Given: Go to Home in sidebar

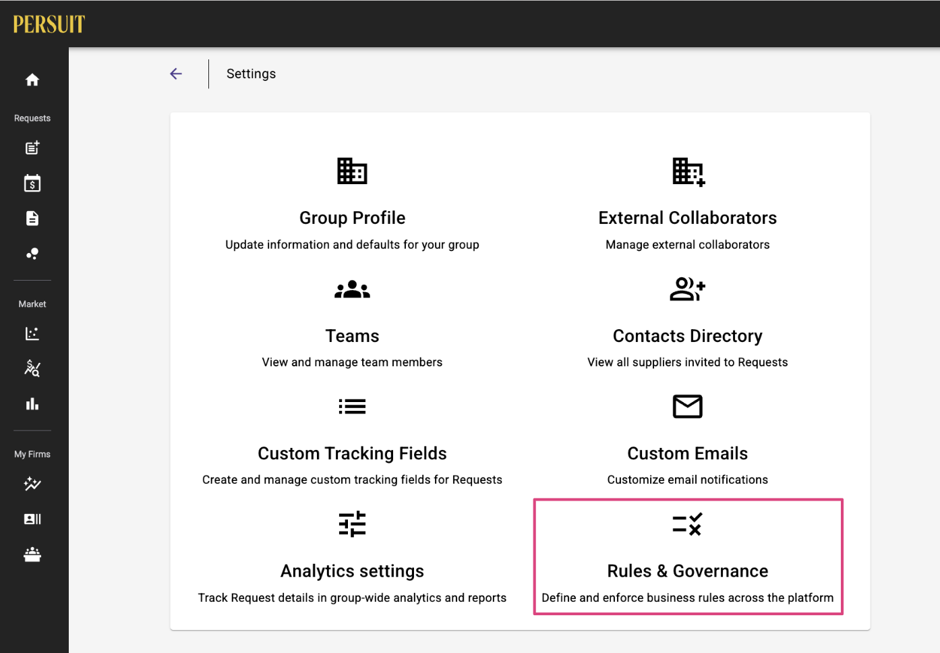Looking at the screenshot, I should click(32, 80).
